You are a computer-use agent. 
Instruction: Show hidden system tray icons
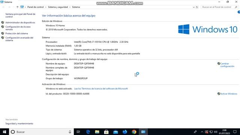(x=202, y=132)
